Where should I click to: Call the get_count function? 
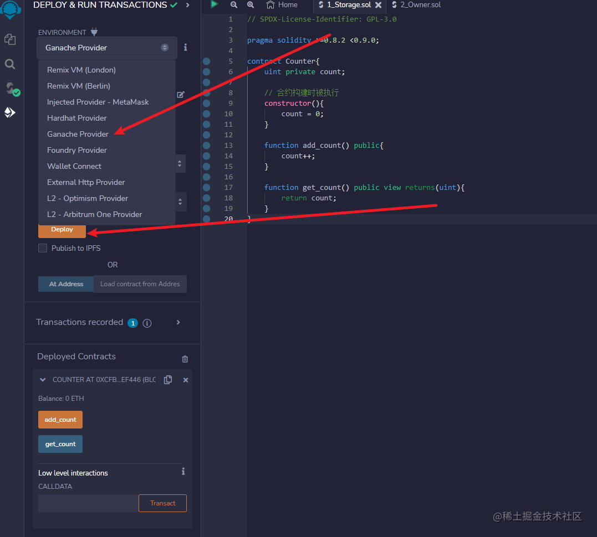tap(60, 444)
